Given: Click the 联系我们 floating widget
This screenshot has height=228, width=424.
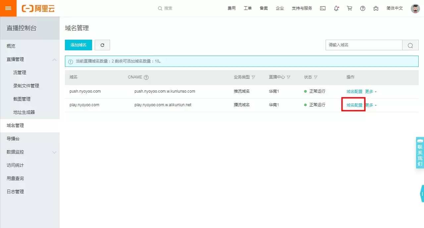Looking at the screenshot, I should pyautogui.click(x=420, y=153).
